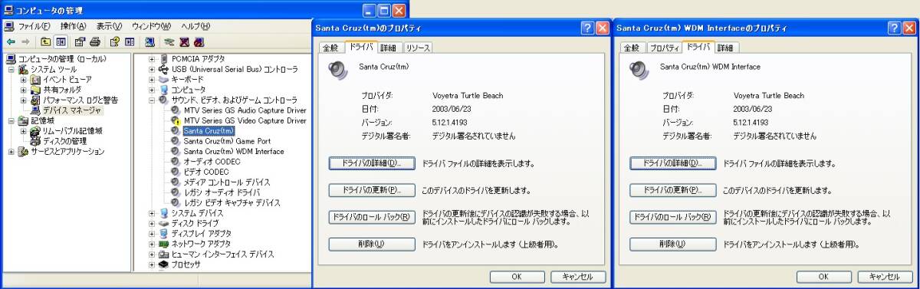The height and width of the screenshot is (289, 920).
Task: Click the Up one level folder icon
Action: pos(46,41)
